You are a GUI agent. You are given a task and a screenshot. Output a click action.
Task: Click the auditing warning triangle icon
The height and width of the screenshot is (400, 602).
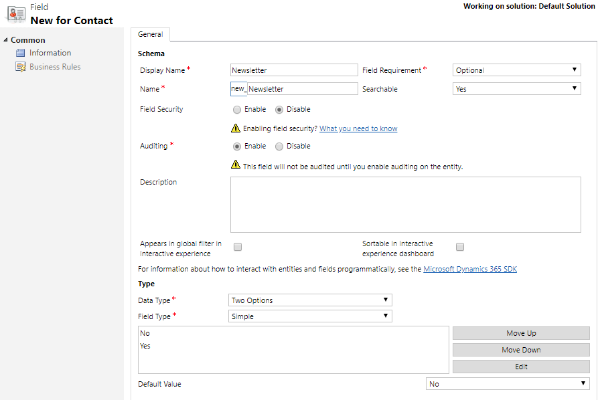pyautogui.click(x=235, y=165)
